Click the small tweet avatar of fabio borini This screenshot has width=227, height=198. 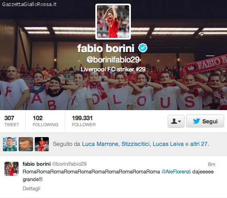(x=11, y=169)
